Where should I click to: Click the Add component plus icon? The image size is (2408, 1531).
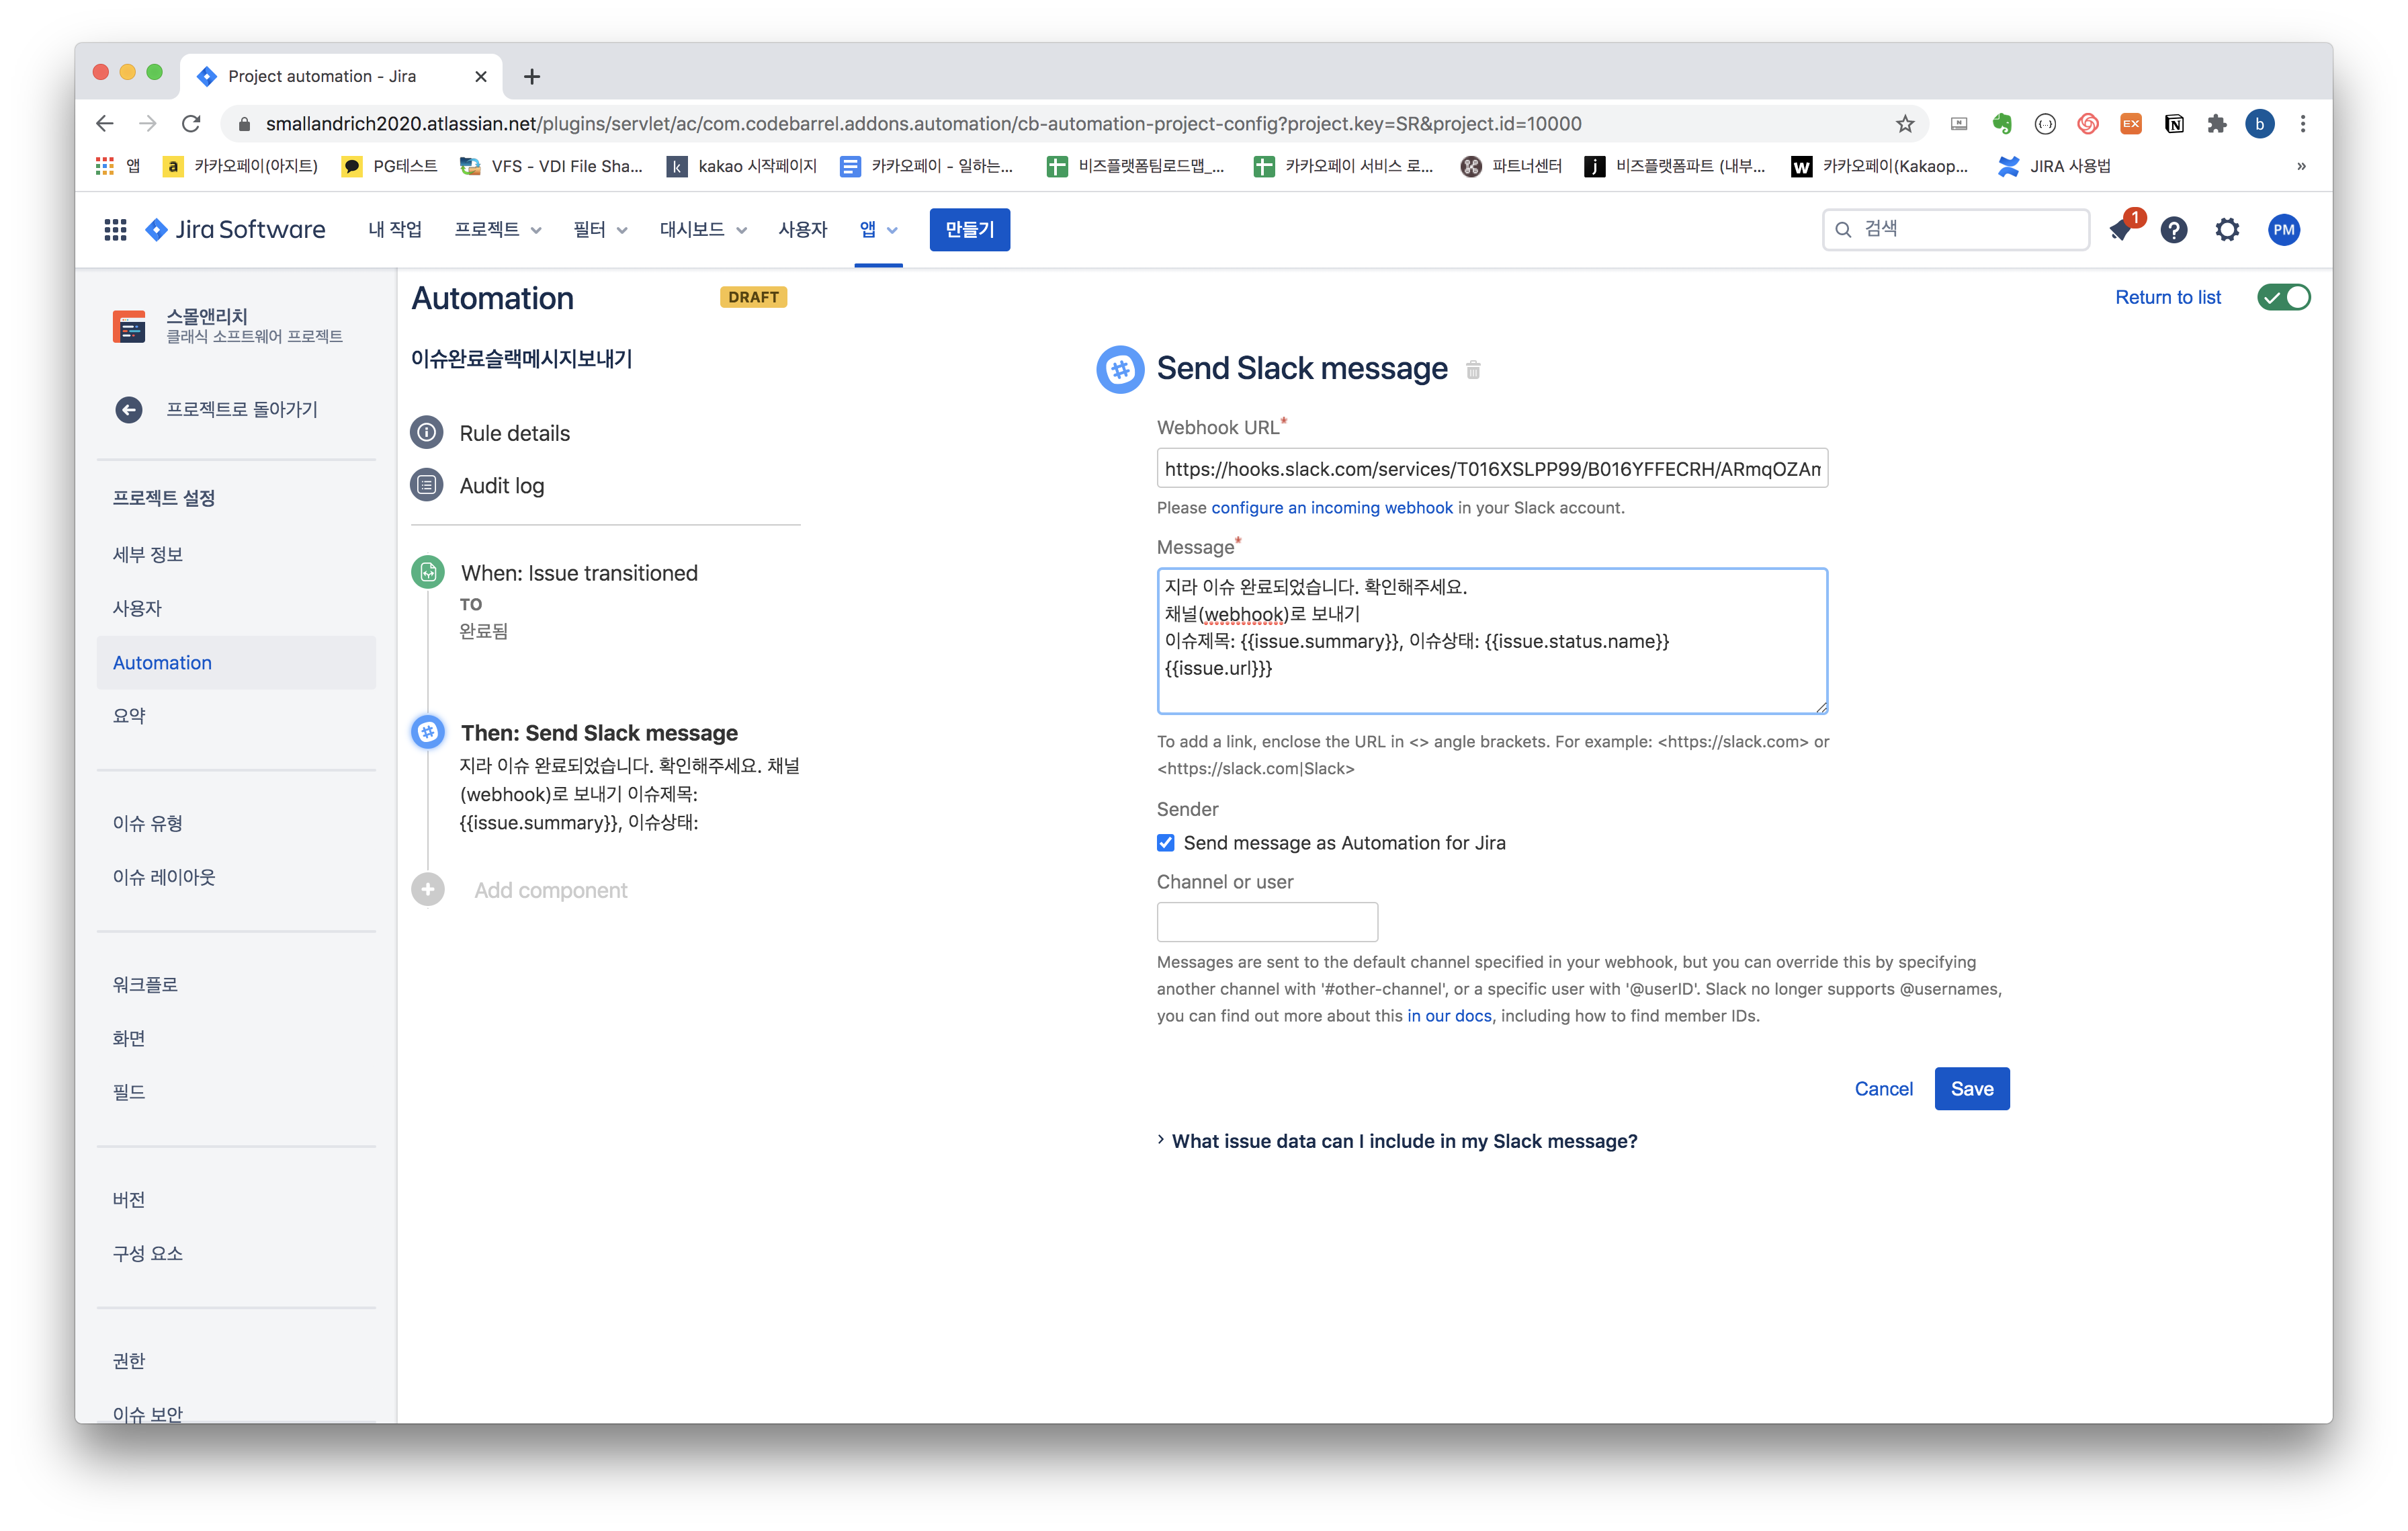tap(428, 889)
